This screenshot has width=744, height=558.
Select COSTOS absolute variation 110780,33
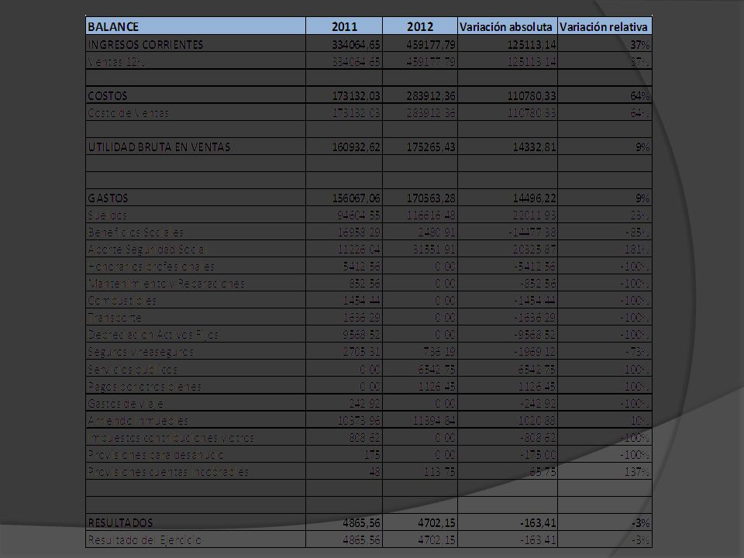[x=532, y=96]
